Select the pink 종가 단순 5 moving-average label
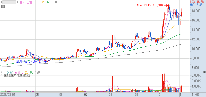 (x=27, y=2)
